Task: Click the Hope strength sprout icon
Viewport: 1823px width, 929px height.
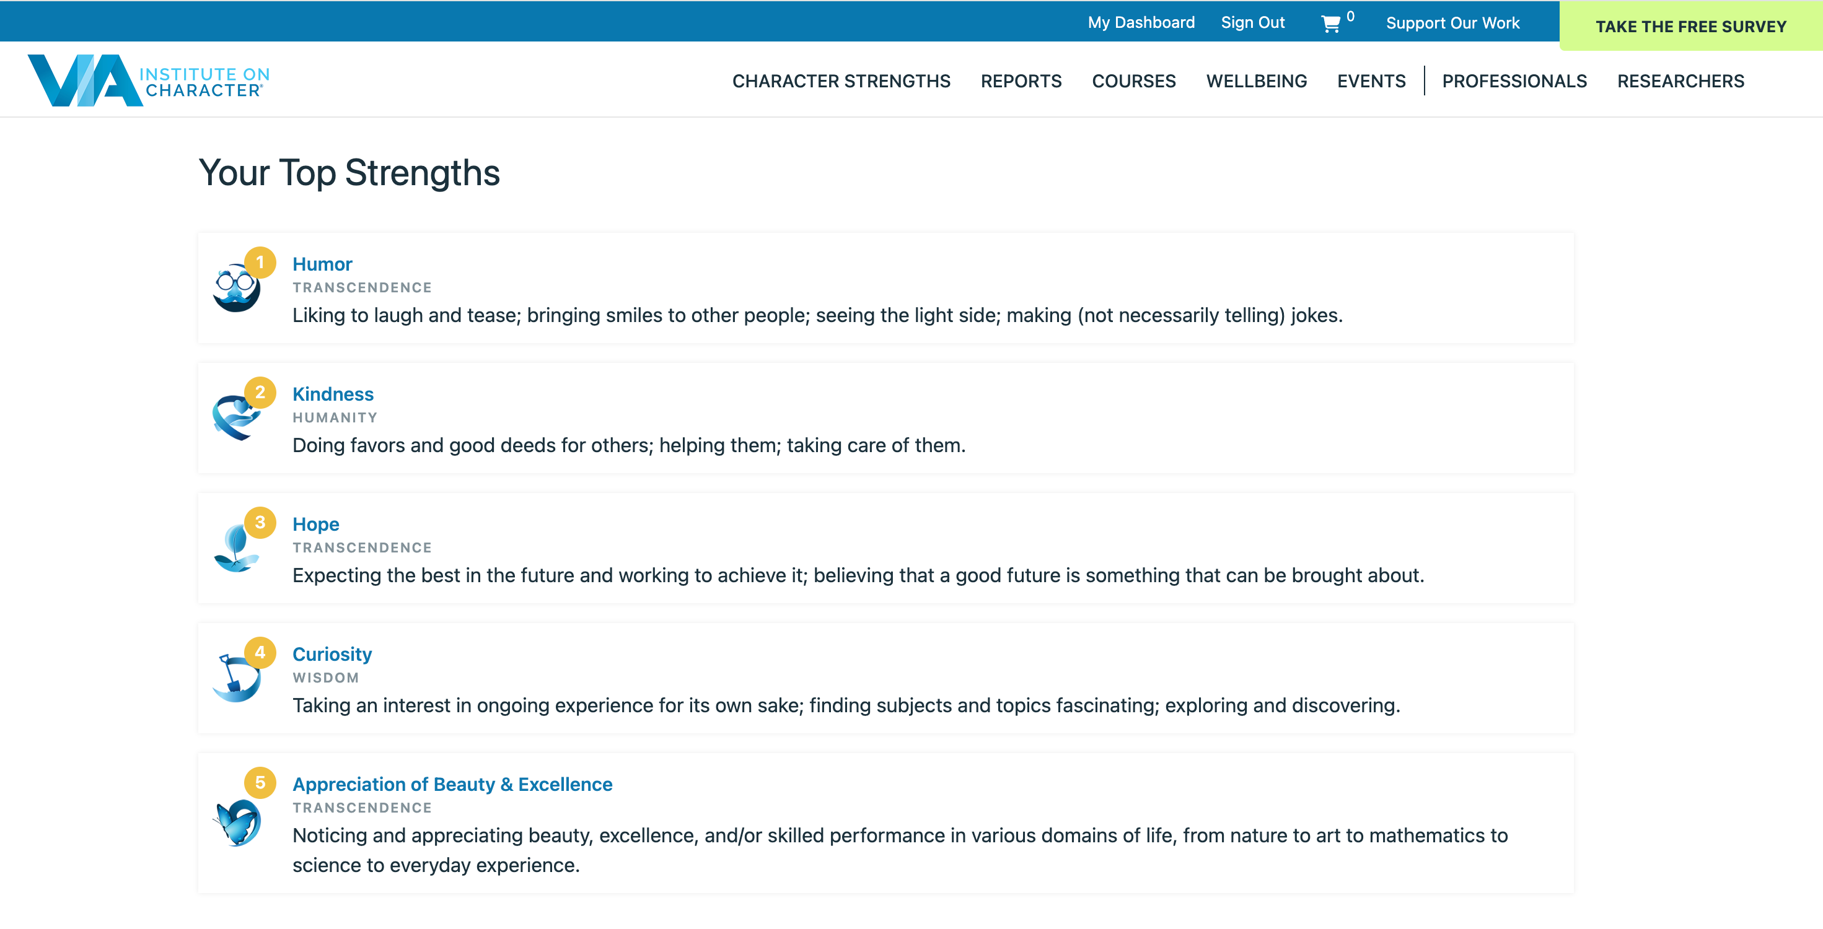Action: point(236,548)
